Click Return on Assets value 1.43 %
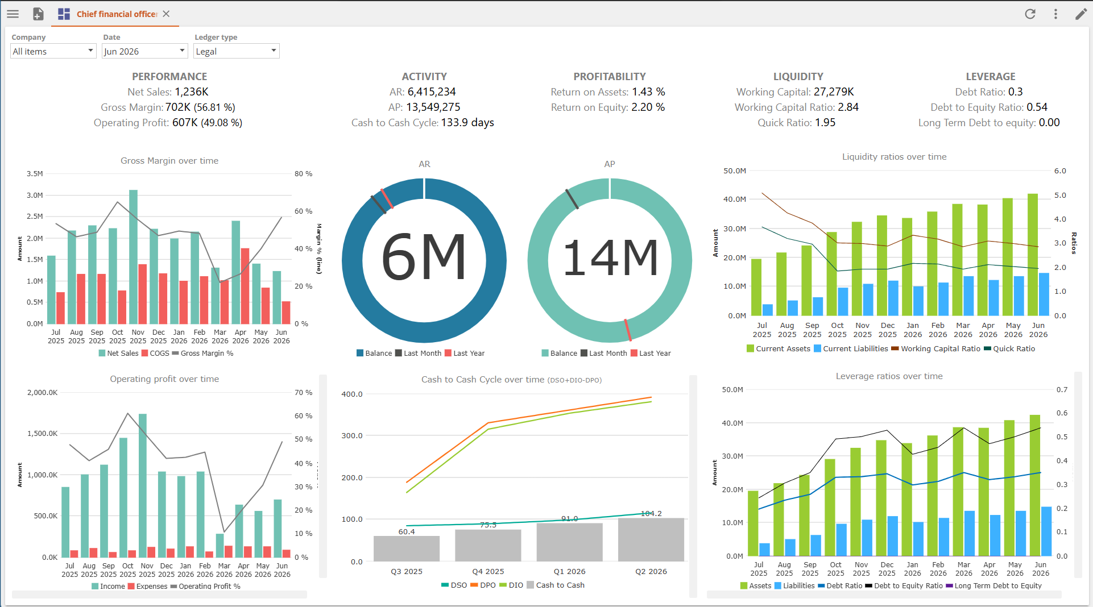The image size is (1093, 607). click(648, 92)
